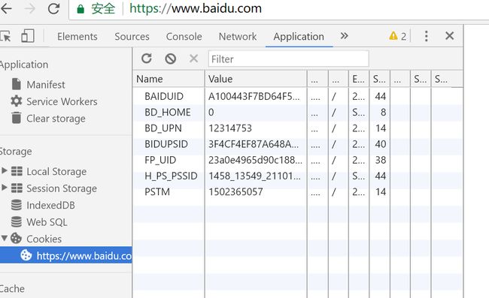The height and width of the screenshot is (298, 489).
Task: Click the refresh cookies icon
Action: tap(146, 59)
